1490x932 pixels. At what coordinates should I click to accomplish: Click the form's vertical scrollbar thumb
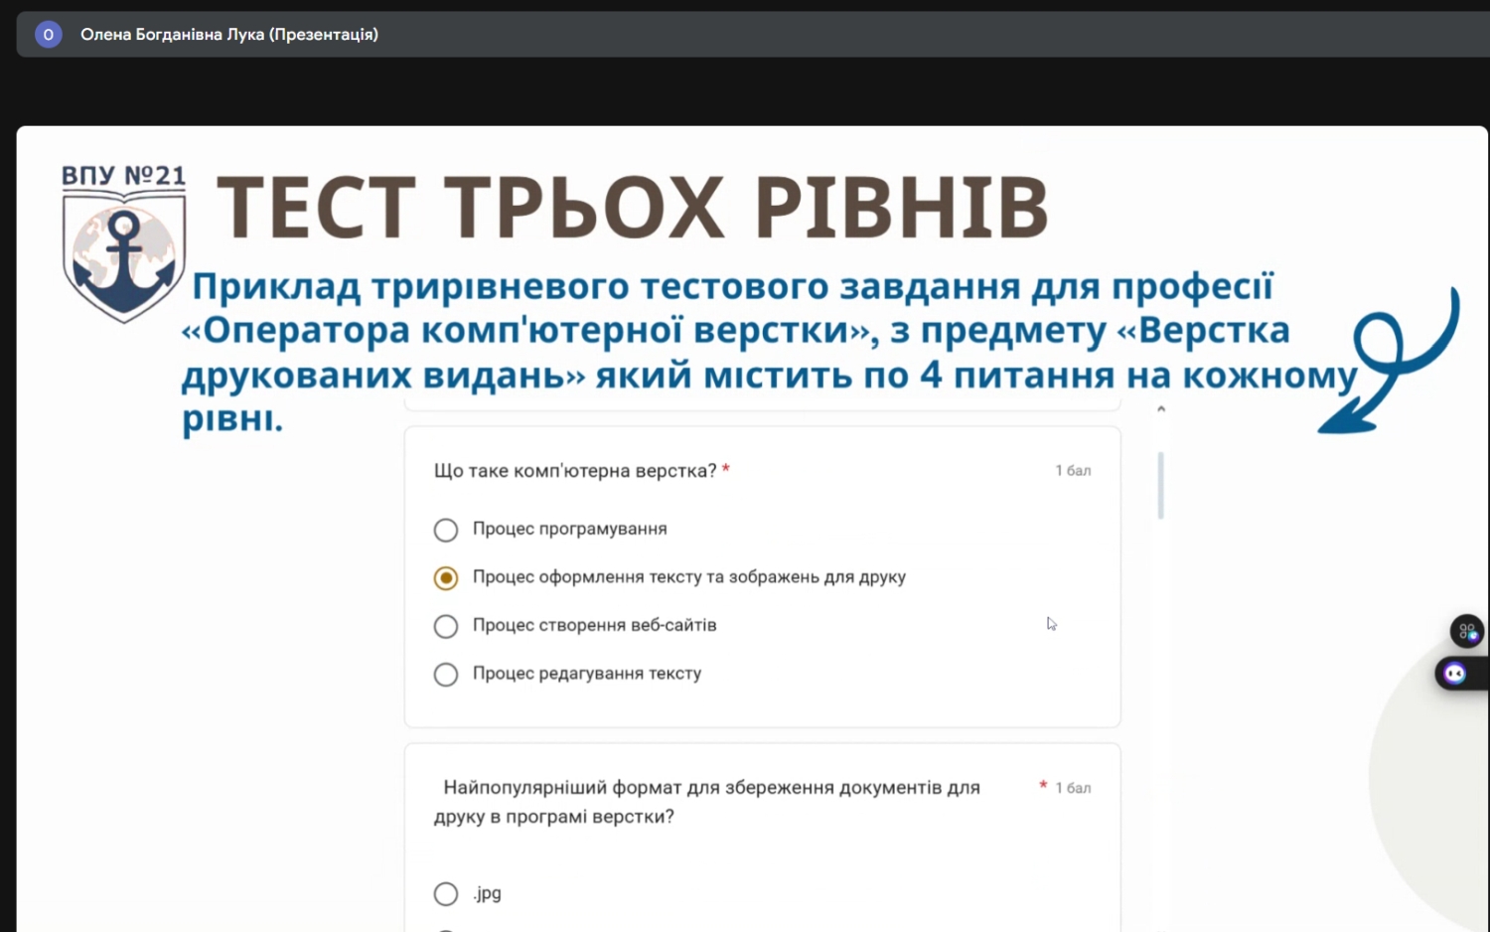coord(1160,485)
